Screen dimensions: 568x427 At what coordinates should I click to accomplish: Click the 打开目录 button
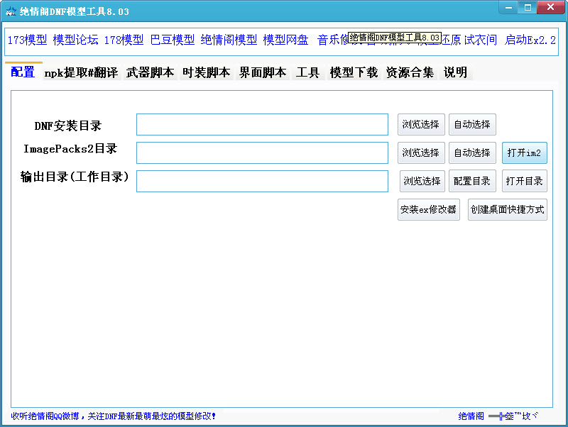524,181
